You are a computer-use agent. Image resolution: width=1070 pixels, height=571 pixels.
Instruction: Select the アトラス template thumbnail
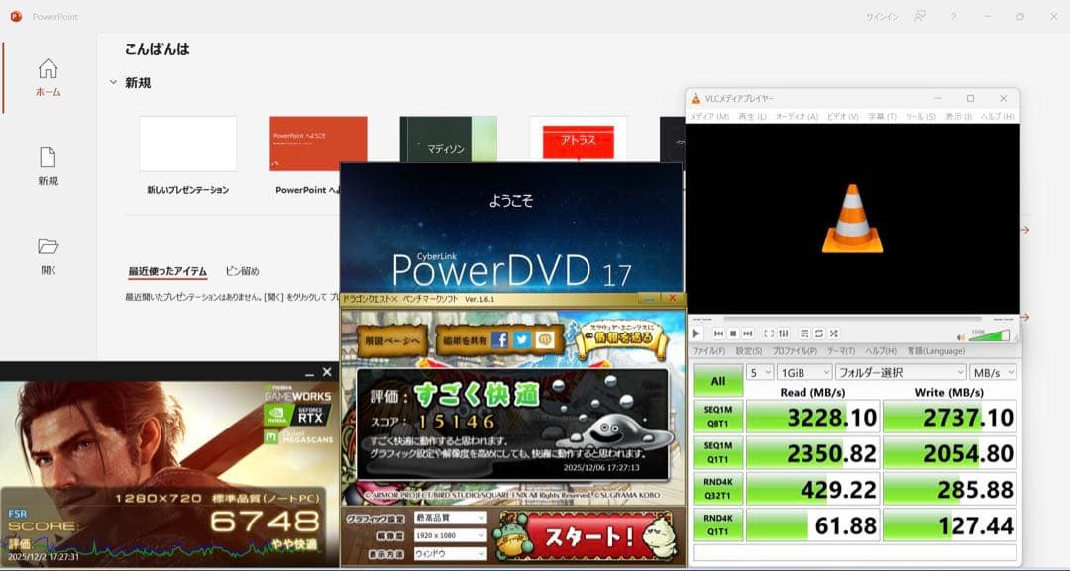pyautogui.click(x=579, y=139)
